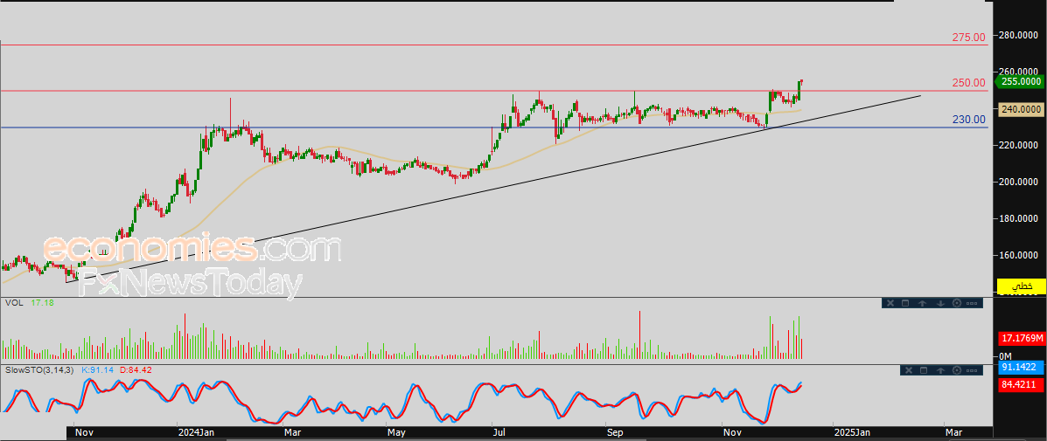
Task: Move the SlowSTO panel up
Action: (940, 369)
